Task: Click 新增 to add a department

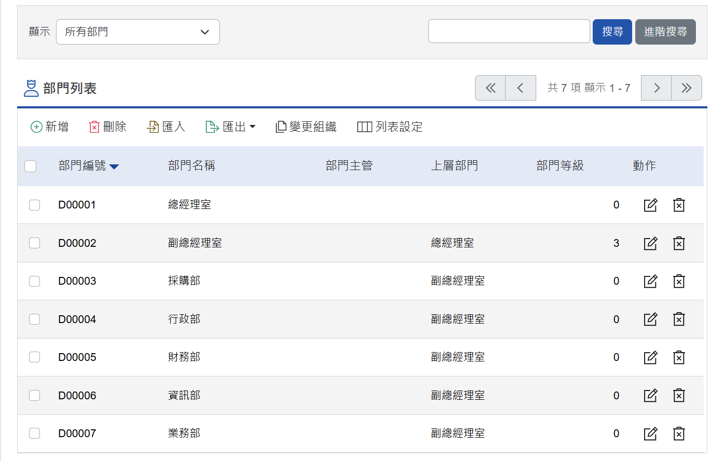Action: (x=50, y=127)
